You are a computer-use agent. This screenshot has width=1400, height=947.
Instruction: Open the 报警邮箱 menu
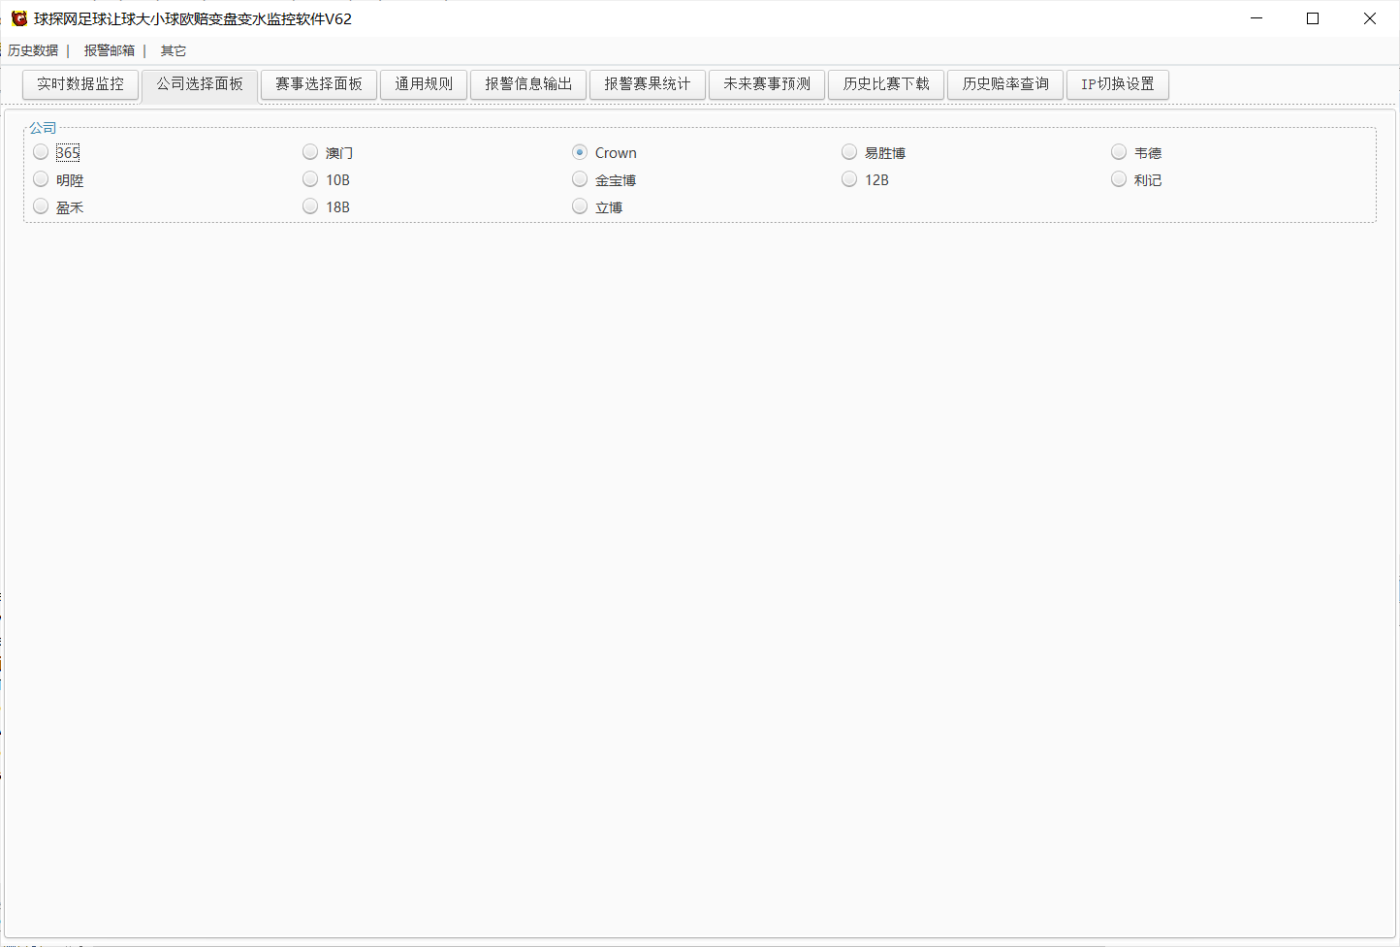[110, 50]
